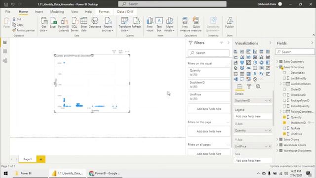Select the Gauge visual
The image size is (316, 178).
(x=248, y=68)
